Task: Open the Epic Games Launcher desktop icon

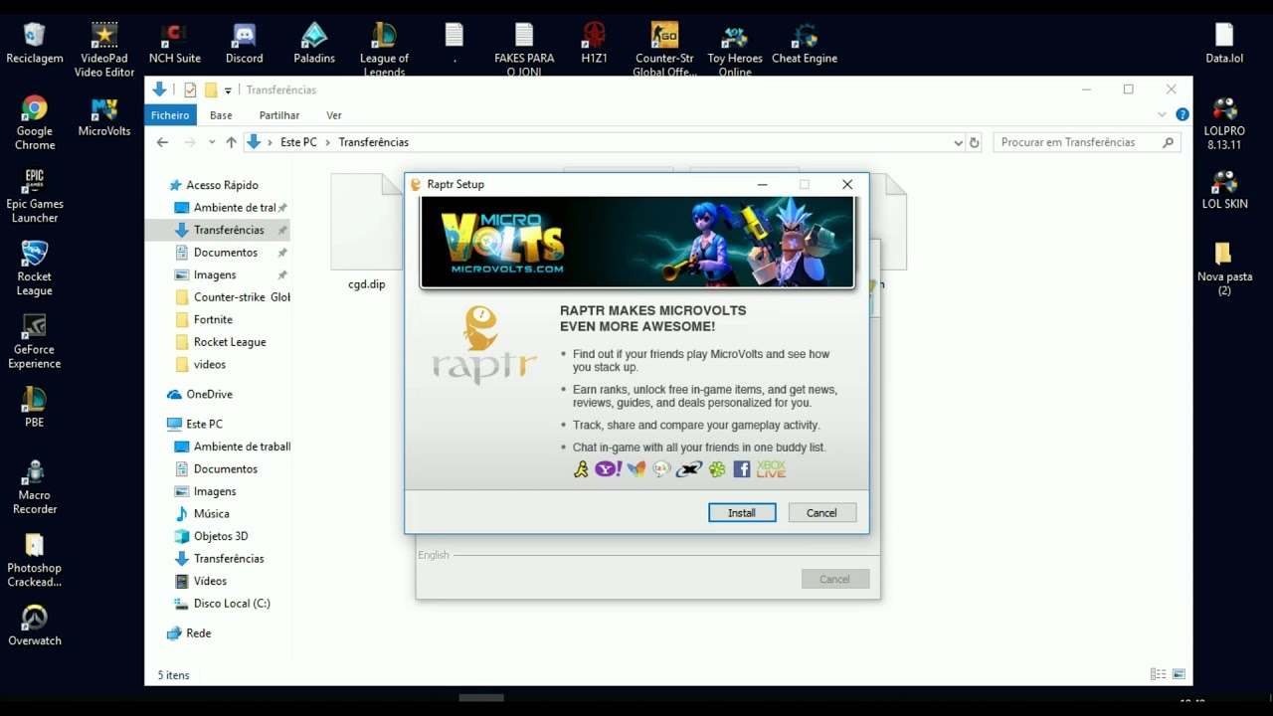Action: tap(35, 196)
